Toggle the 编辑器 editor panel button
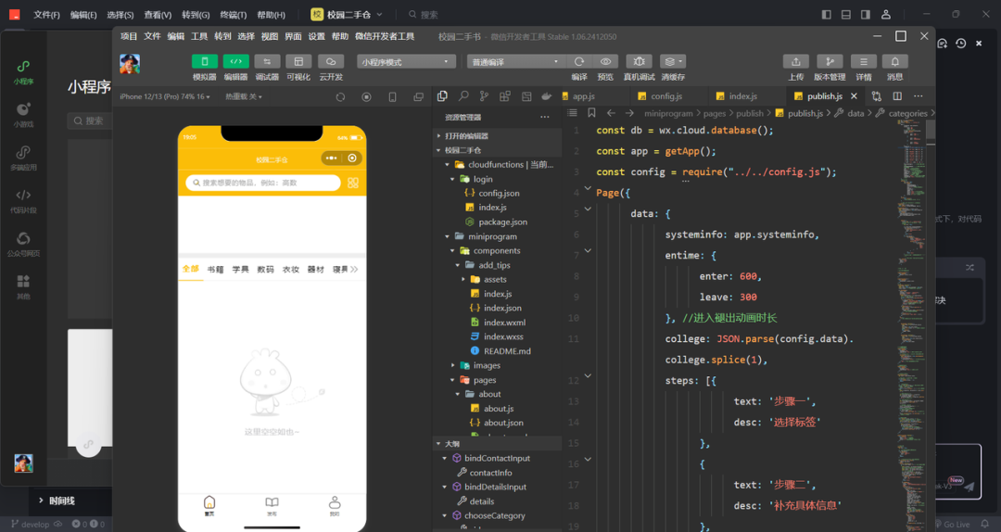The image size is (1001, 532). [x=235, y=62]
